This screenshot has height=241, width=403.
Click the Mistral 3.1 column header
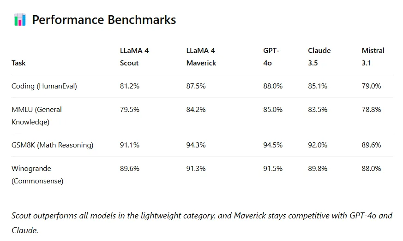[373, 57]
